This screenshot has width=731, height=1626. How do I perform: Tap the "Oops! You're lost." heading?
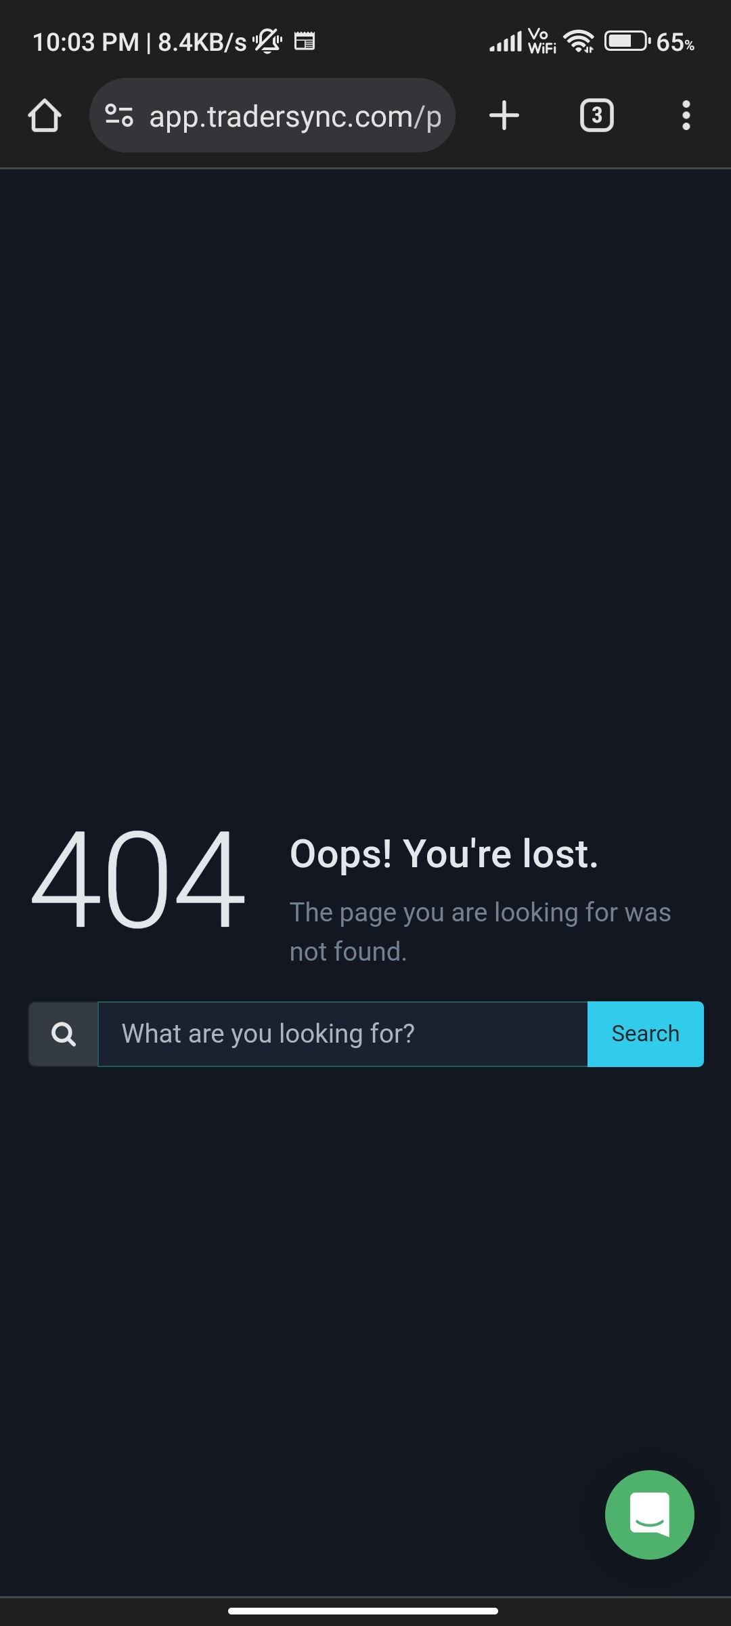tap(444, 854)
